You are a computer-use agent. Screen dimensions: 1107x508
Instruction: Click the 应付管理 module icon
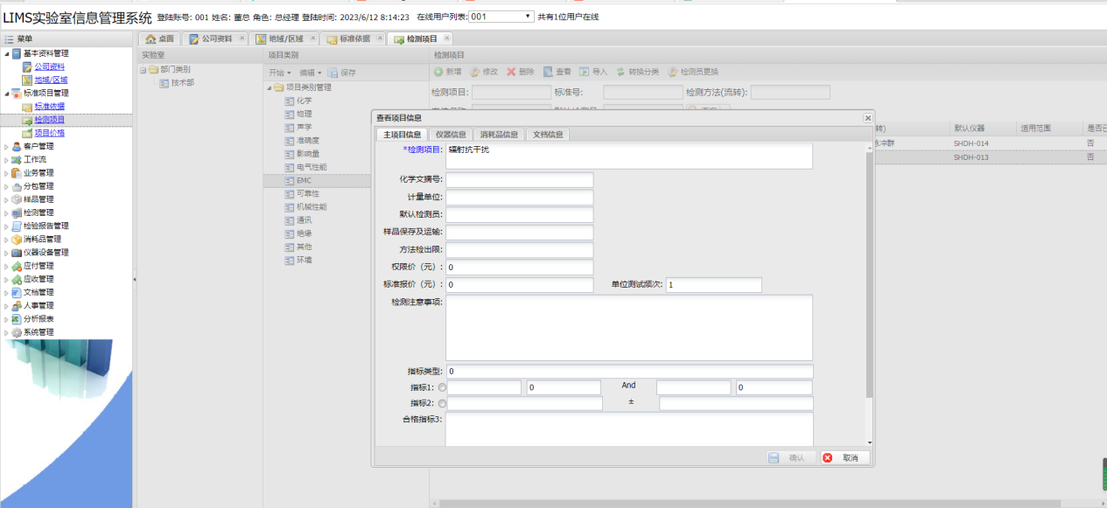coord(17,266)
